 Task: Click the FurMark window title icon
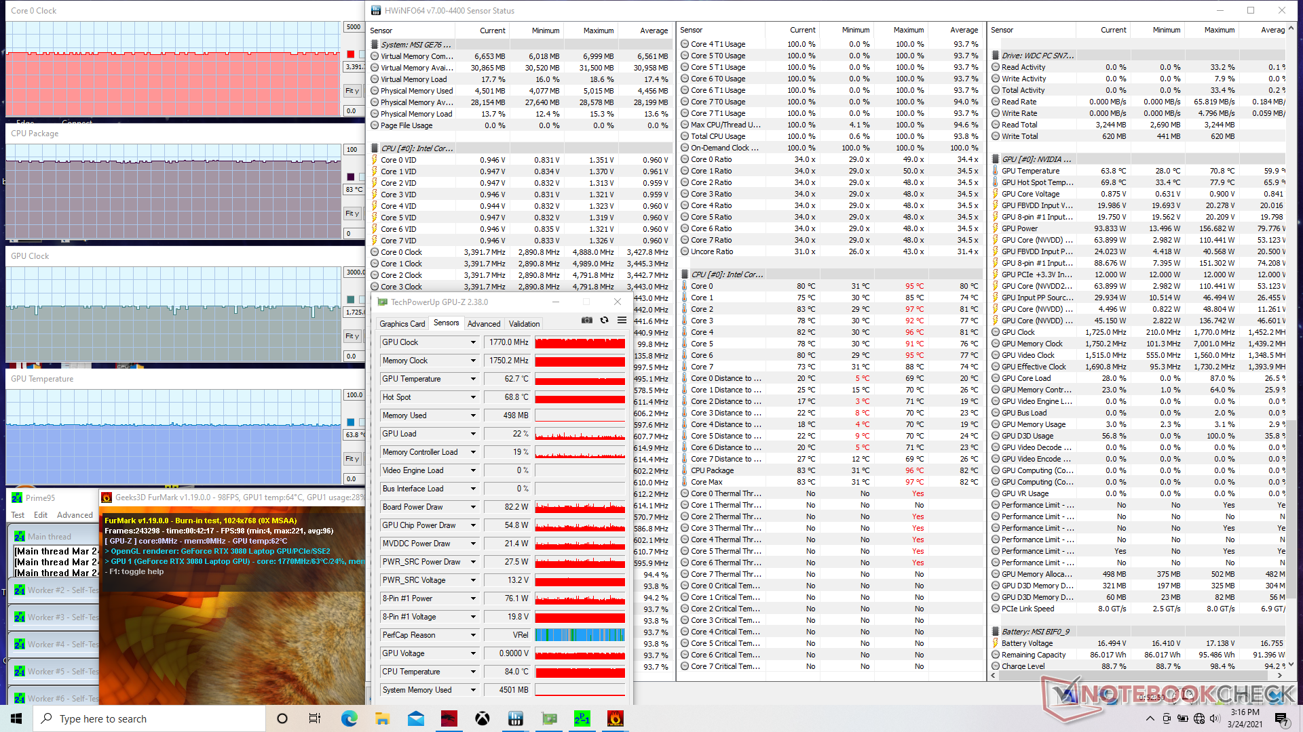coord(107,497)
